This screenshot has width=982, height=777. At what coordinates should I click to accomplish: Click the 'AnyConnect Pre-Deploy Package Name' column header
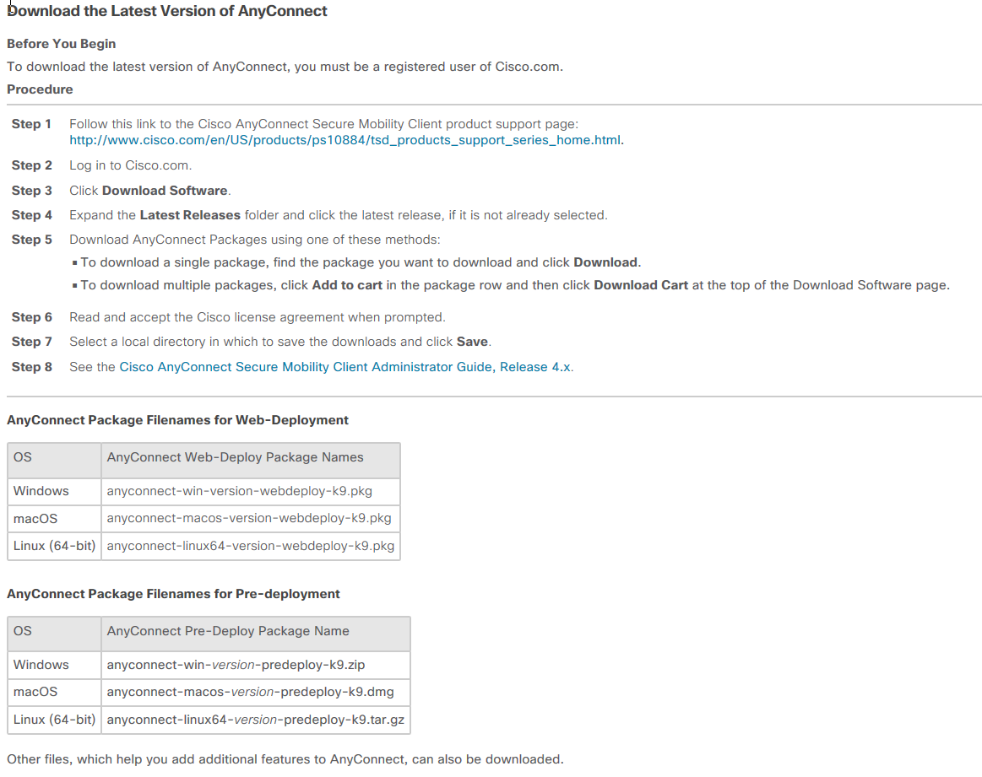click(256, 634)
